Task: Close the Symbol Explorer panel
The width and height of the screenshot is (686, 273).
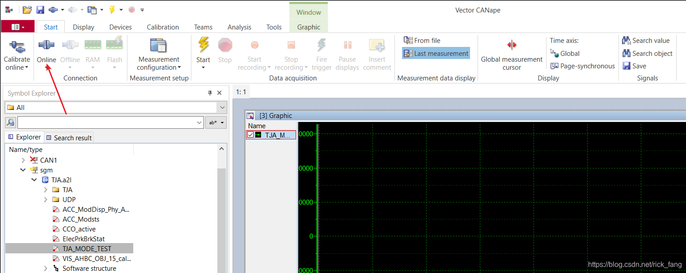Action: [220, 93]
